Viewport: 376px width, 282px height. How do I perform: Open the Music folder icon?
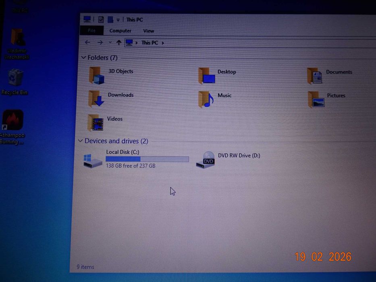[x=206, y=99]
